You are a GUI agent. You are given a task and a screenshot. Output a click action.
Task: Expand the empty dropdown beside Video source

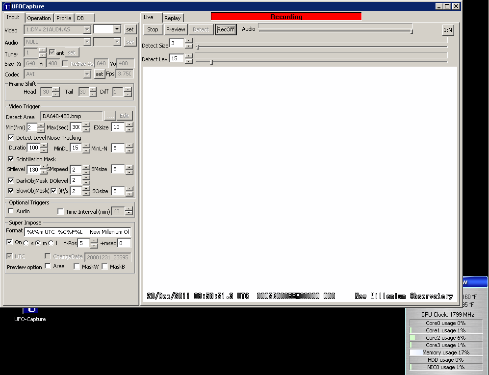pyautogui.click(x=117, y=29)
